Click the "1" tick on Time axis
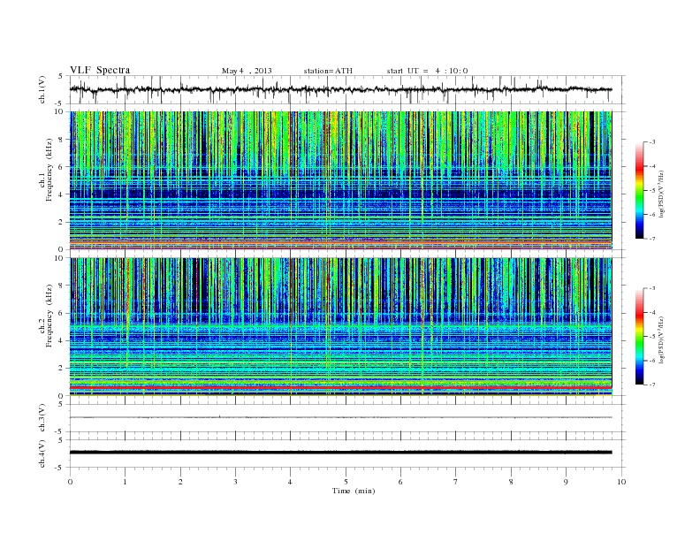The image size is (700, 541). pos(126,482)
